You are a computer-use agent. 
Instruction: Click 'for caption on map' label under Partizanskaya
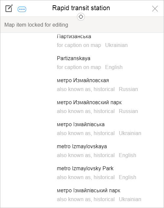click(79, 67)
